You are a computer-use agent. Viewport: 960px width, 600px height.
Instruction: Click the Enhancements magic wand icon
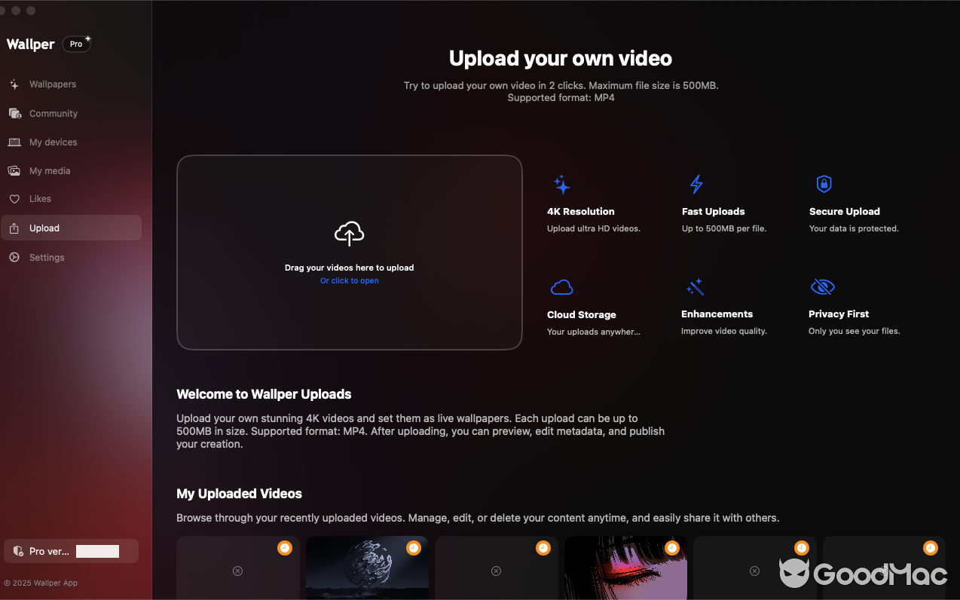[x=694, y=286]
